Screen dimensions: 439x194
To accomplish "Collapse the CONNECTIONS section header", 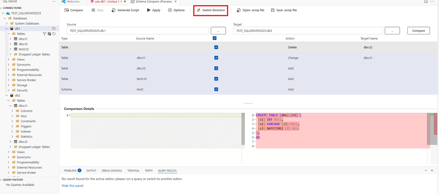I will (x=12, y=8).
